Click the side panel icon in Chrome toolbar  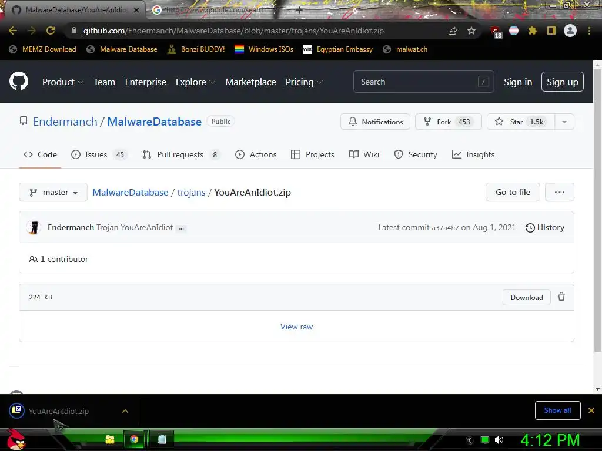[551, 31]
